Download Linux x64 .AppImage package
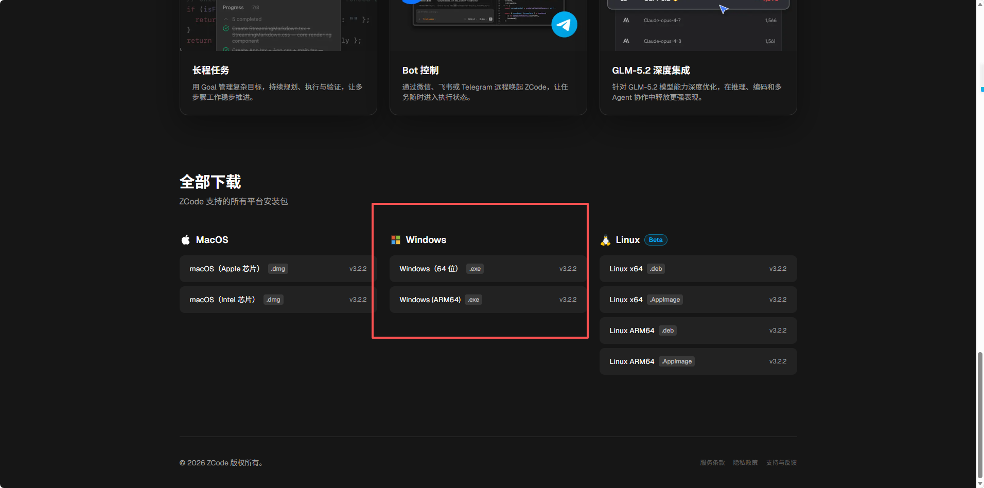 (698, 300)
